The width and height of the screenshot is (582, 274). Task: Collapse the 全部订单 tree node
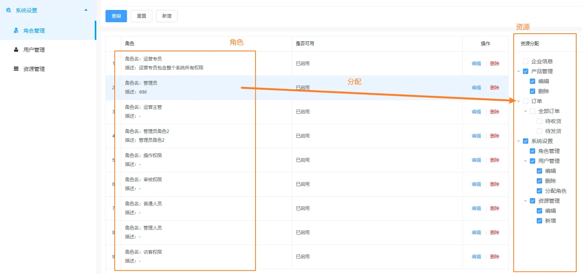point(526,111)
